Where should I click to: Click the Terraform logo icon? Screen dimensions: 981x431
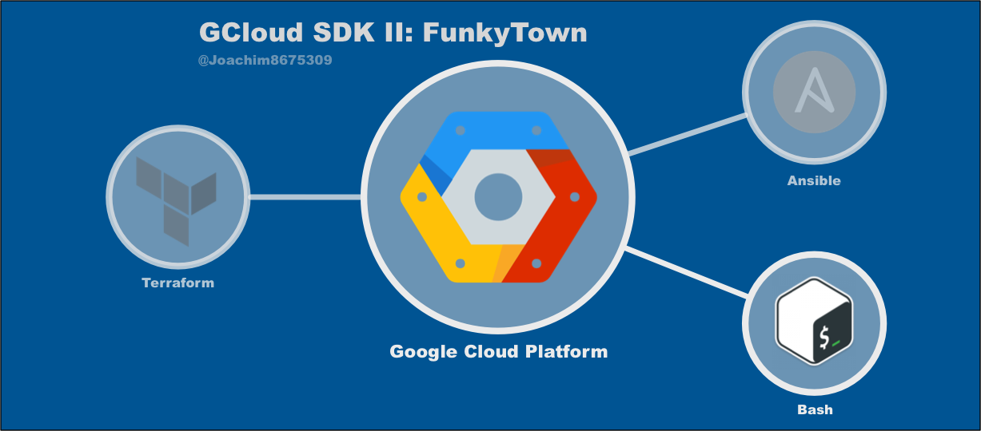176,200
